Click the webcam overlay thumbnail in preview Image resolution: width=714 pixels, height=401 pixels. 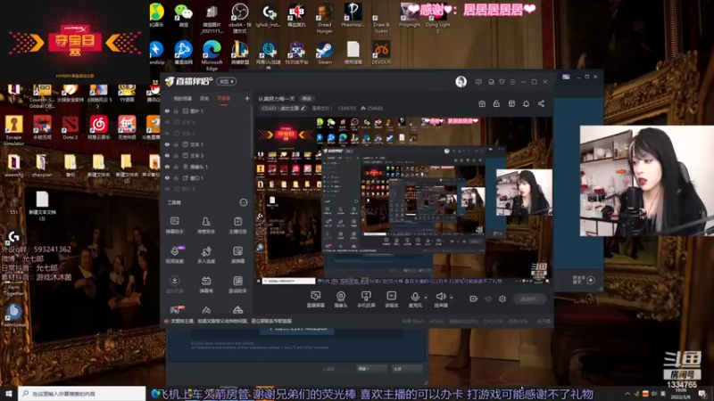(524, 192)
